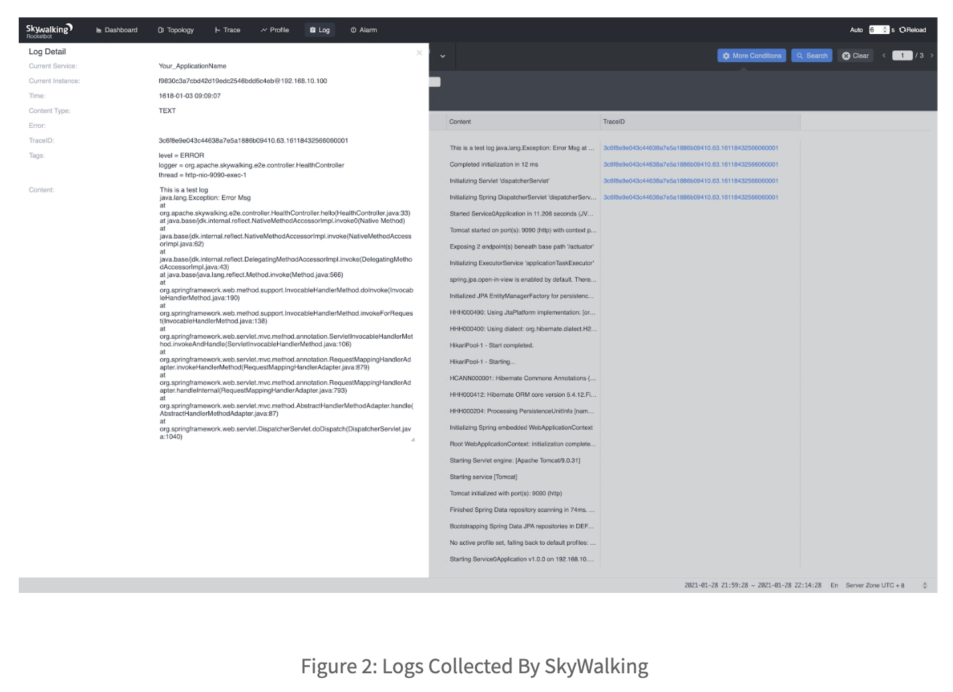Select log row 'Exposing 2 endpoint(s) beneath base path'
953x692 pixels.
coord(521,247)
